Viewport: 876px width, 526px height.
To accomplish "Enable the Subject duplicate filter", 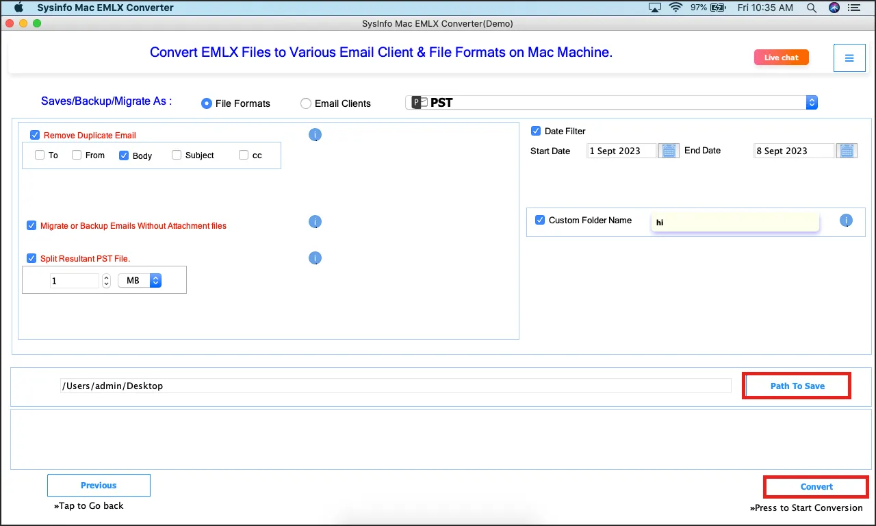I will pos(177,155).
